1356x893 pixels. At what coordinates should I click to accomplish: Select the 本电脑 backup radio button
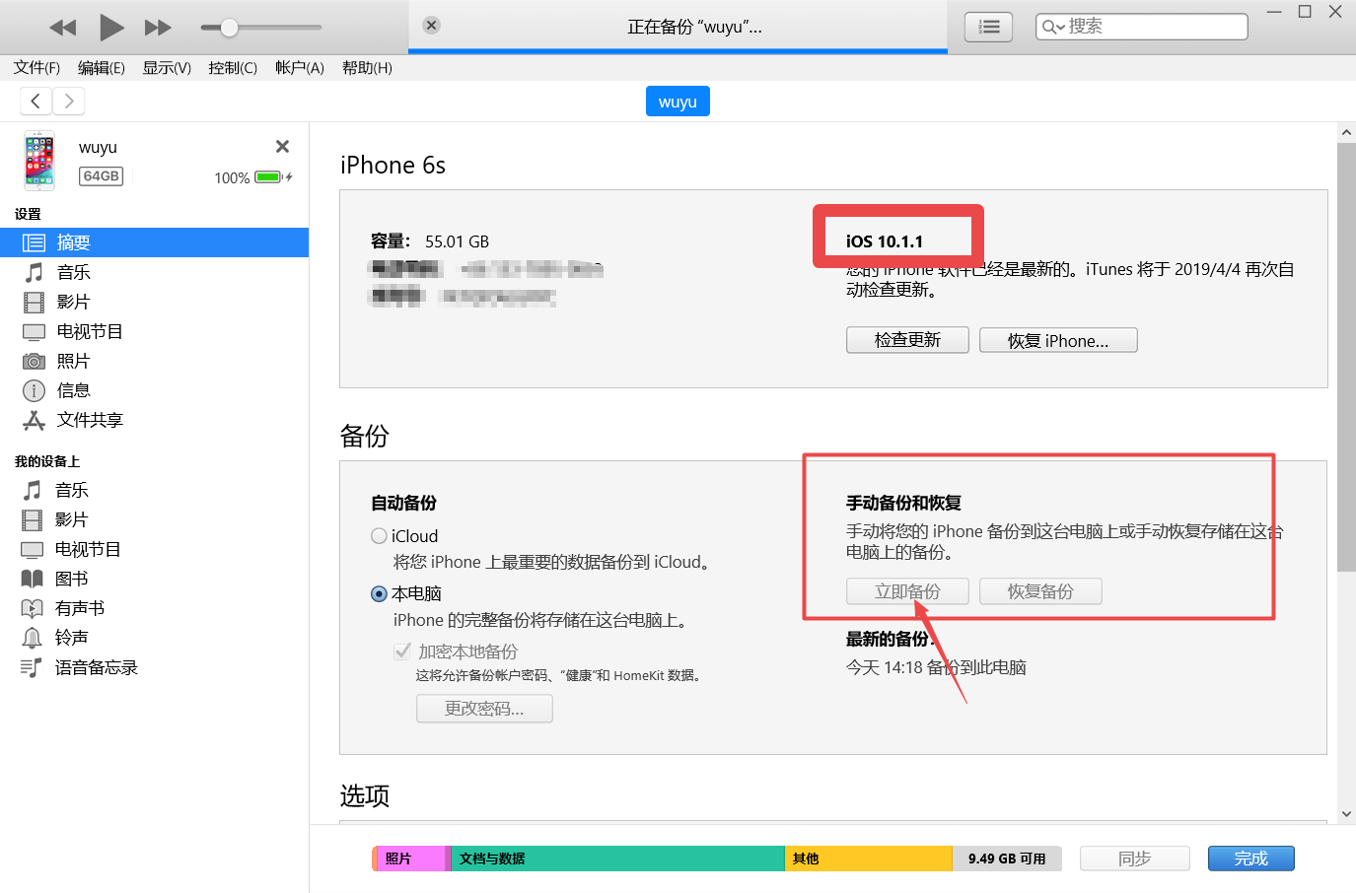[x=379, y=593]
